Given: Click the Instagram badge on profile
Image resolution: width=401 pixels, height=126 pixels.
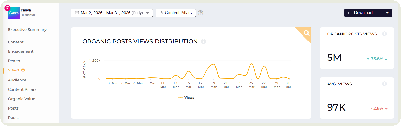Looking at the screenshot, I should (8, 8).
